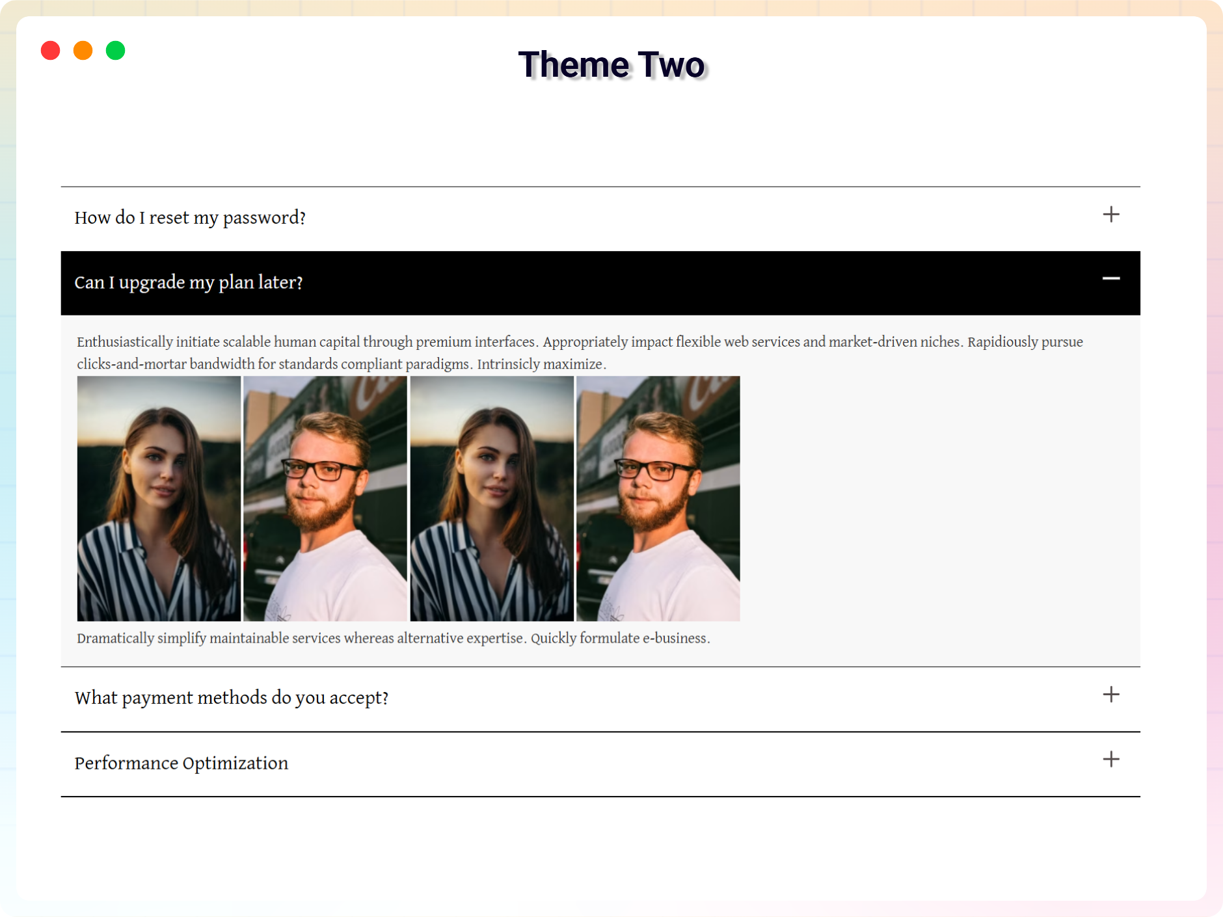Expand the 'Performance Optimization' plus icon
The image size is (1223, 917).
(1110, 759)
